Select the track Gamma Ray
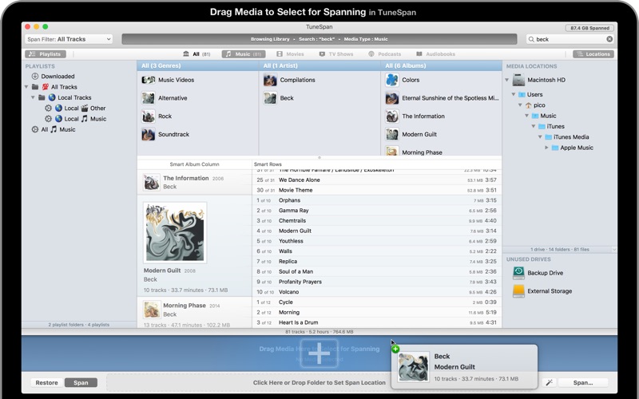 click(377, 211)
